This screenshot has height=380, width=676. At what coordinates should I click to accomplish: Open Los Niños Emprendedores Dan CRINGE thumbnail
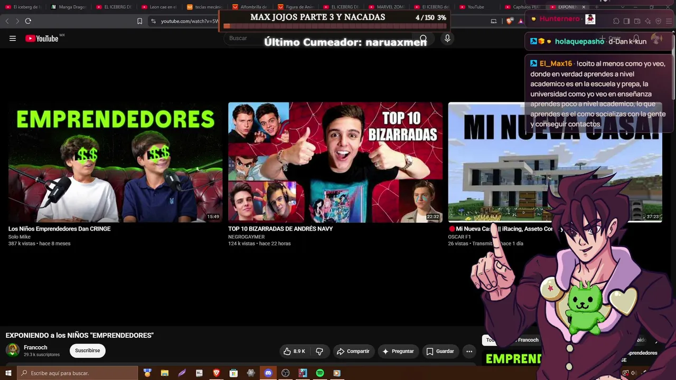point(115,162)
